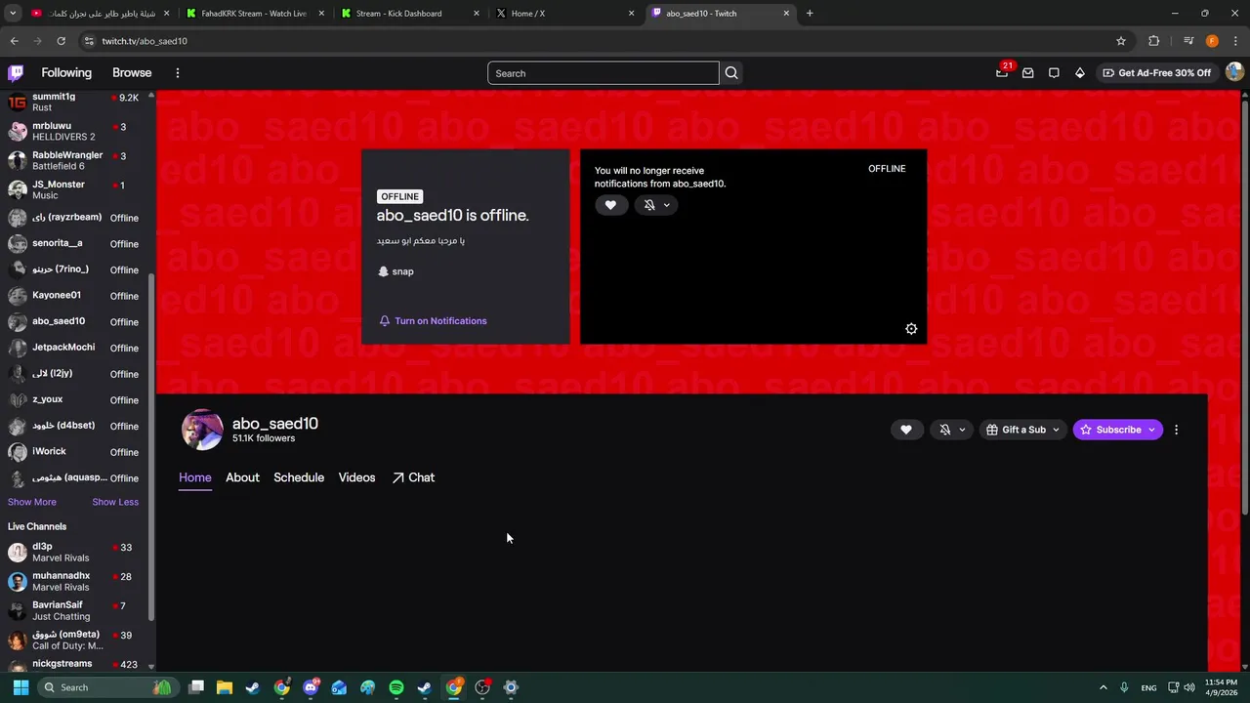The image size is (1250, 703).
Task: Toggle the overlay notification bell
Action: (x=649, y=205)
